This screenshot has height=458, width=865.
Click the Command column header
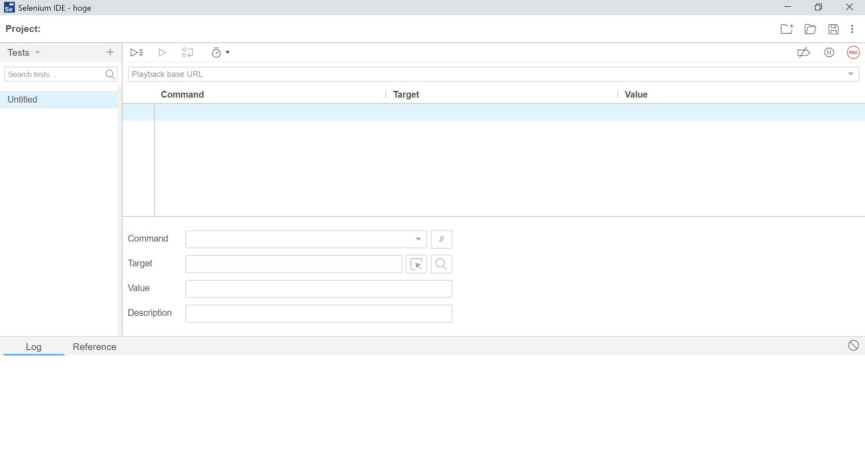point(182,94)
